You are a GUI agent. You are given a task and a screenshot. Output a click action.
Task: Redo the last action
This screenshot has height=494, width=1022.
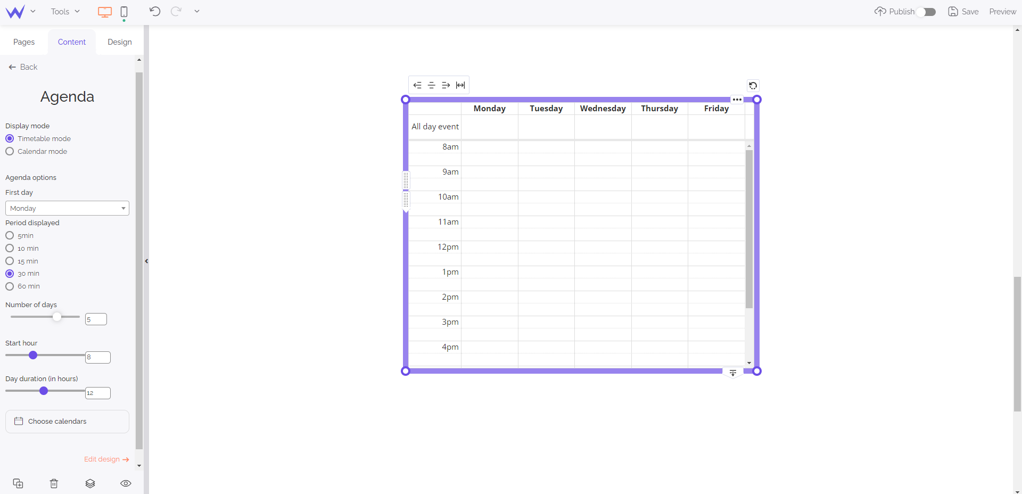[x=176, y=11]
